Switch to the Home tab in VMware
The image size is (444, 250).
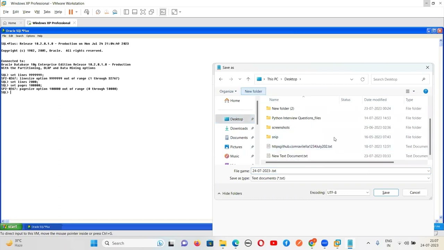click(x=12, y=23)
